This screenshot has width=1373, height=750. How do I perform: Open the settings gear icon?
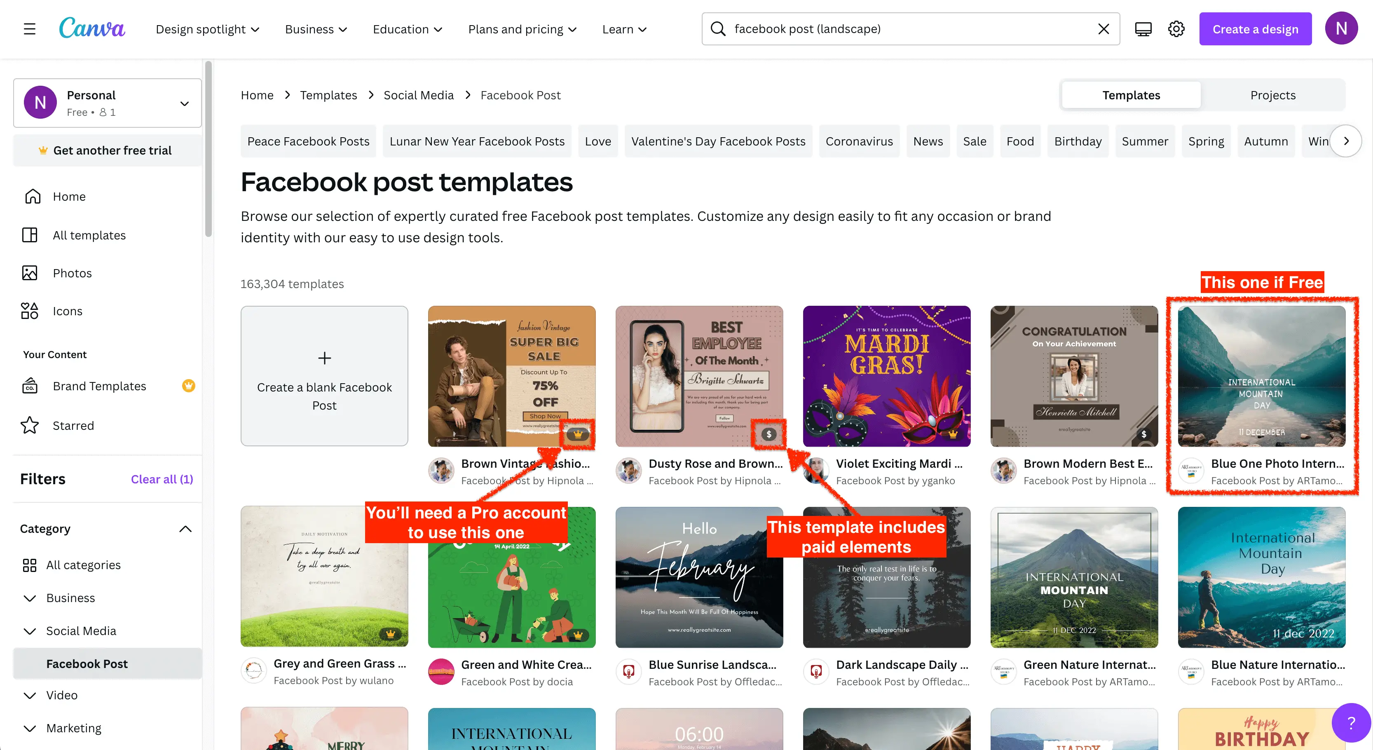pyautogui.click(x=1176, y=29)
